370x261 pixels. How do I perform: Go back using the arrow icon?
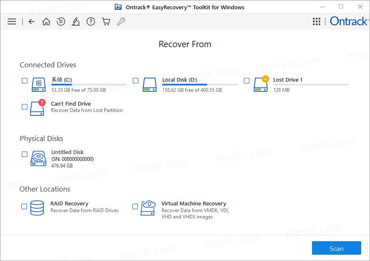(32, 21)
